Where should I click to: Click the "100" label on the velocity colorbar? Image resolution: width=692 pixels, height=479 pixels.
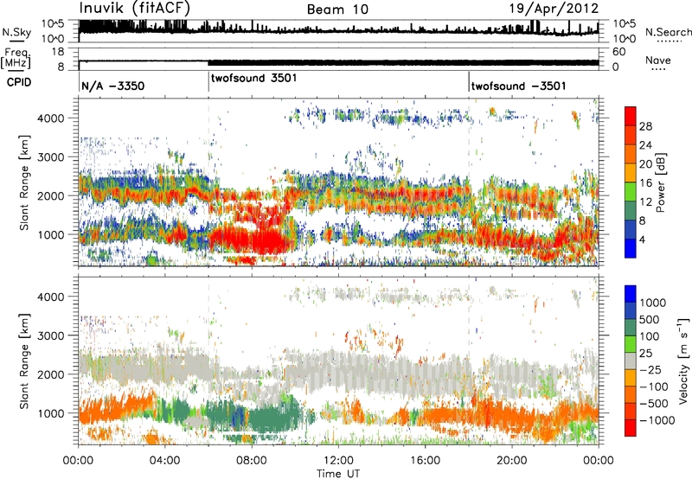click(x=650, y=336)
